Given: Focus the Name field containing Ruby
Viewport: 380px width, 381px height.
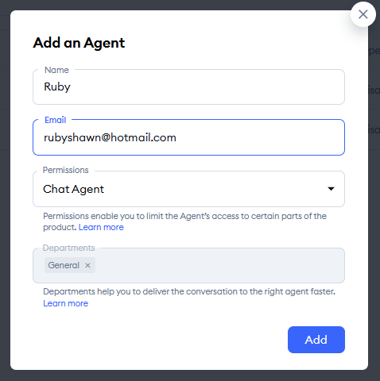Looking at the screenshot, I should [x=188, y=87].
